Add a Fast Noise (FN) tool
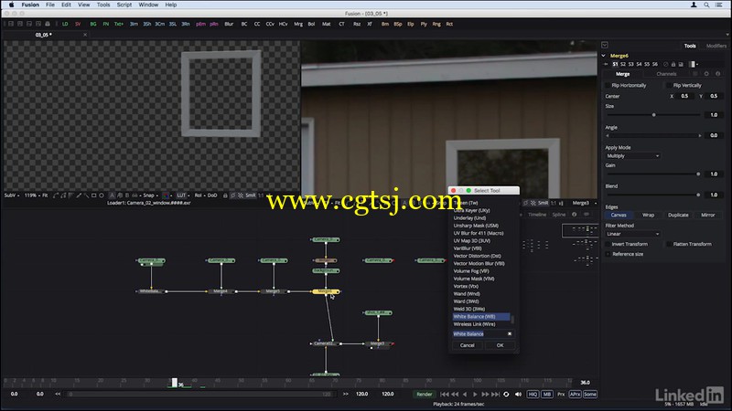 [106, 24]
